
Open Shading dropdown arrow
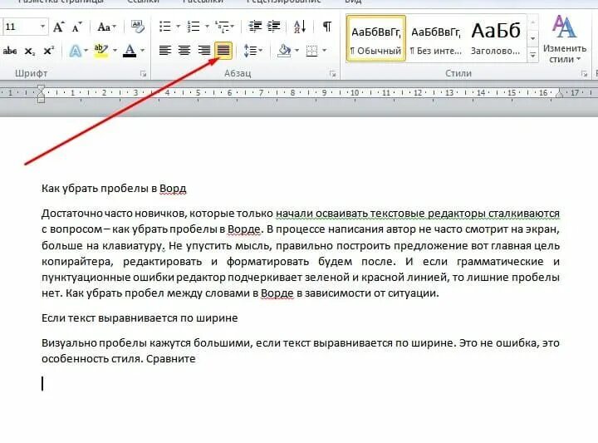coord(297,51)
